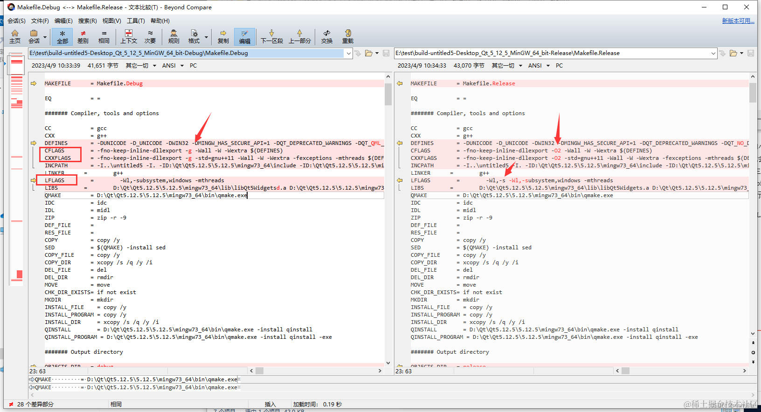Toggle the 全部 show-all filter

pyautogui.click(x=62, y=37)
